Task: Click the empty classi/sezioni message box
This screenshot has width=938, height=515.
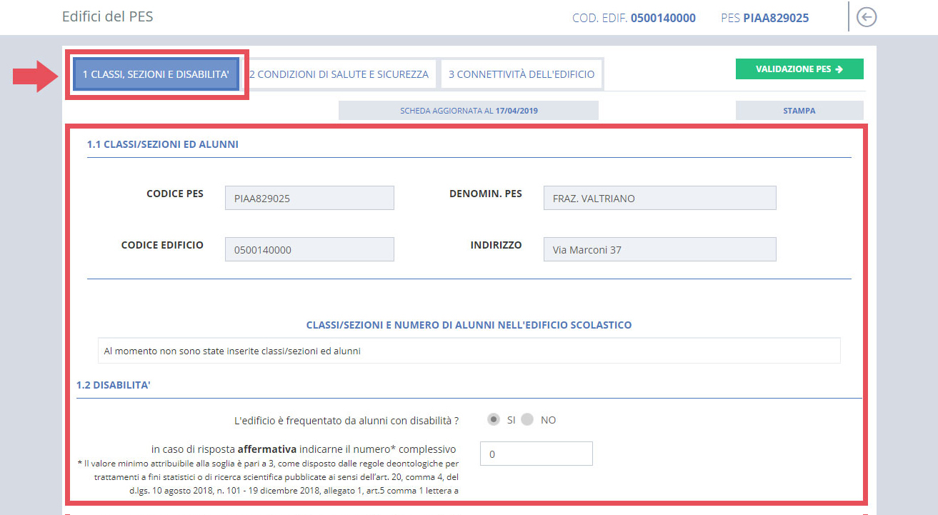Action: coord(469,351)
